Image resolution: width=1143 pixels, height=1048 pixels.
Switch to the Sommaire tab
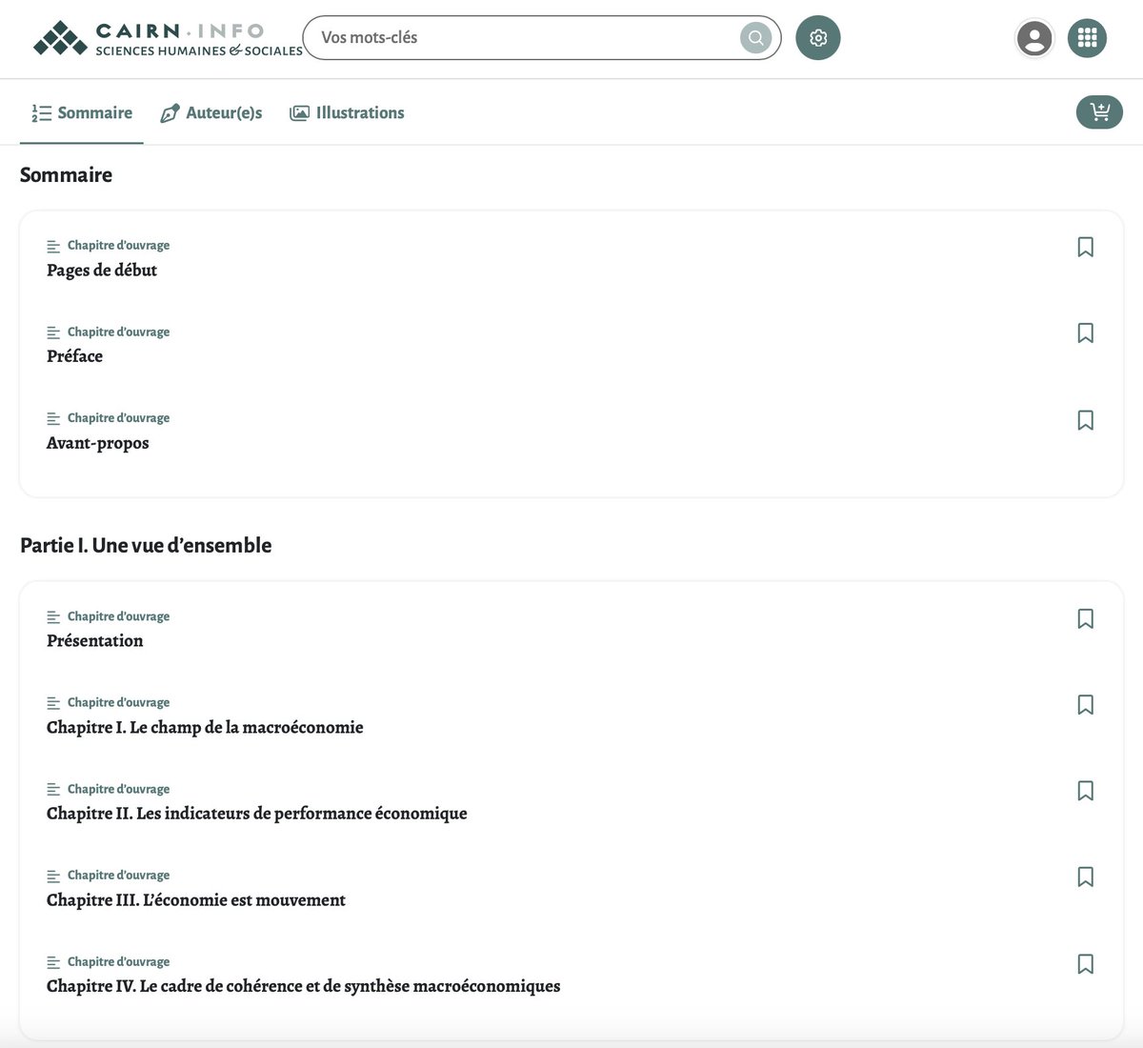pos(82,112)
